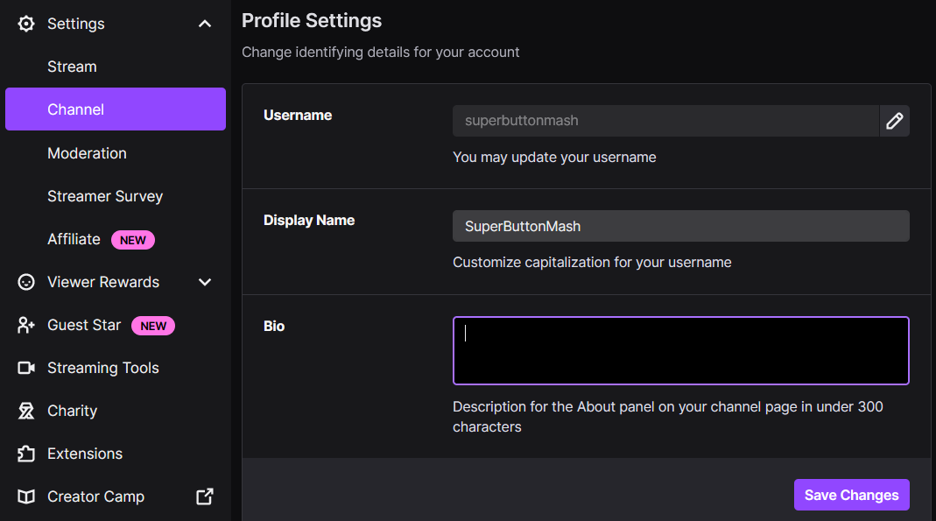The width and height of the screenshot is (936, 521).
Task: Switch to the Streamer Survey page
Action: tap(105, 196)
